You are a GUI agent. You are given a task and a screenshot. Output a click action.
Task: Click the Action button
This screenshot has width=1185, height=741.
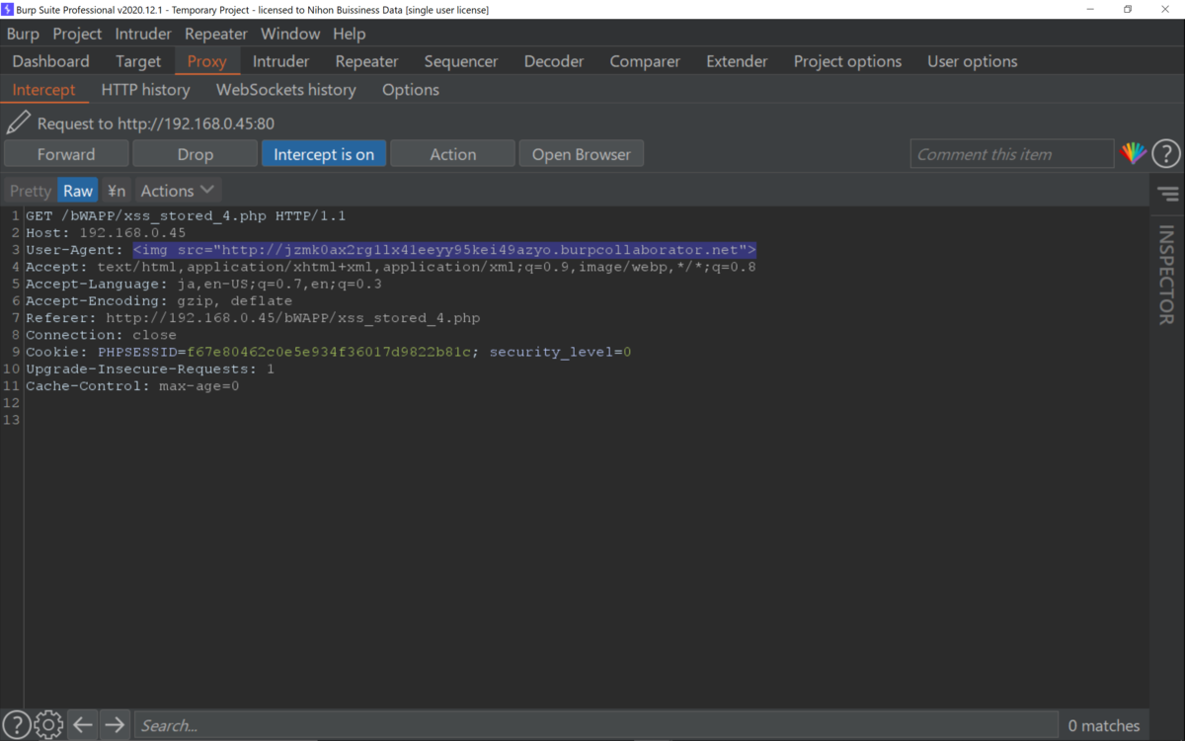453,154
